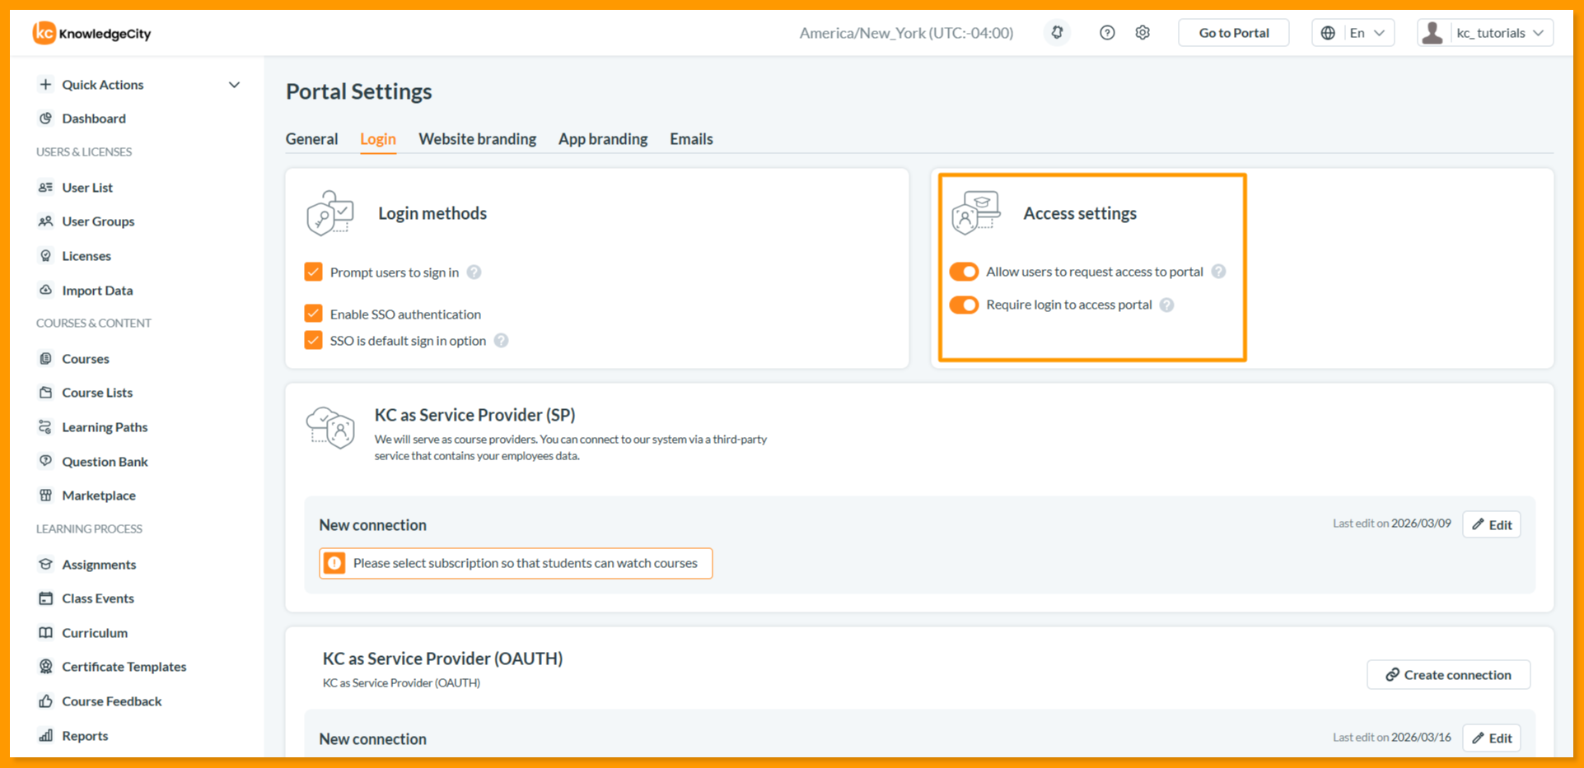1584x768 pixels.
Task: Uncheck SSO is default sign in option
Action: (313, 340)
